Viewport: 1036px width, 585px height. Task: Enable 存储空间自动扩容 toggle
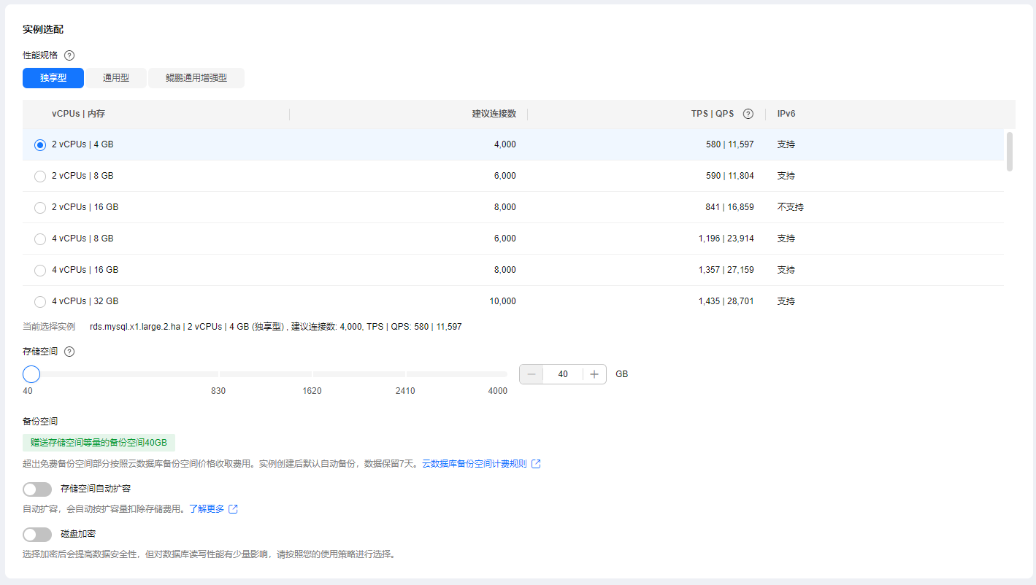click(x=37, y=489)
